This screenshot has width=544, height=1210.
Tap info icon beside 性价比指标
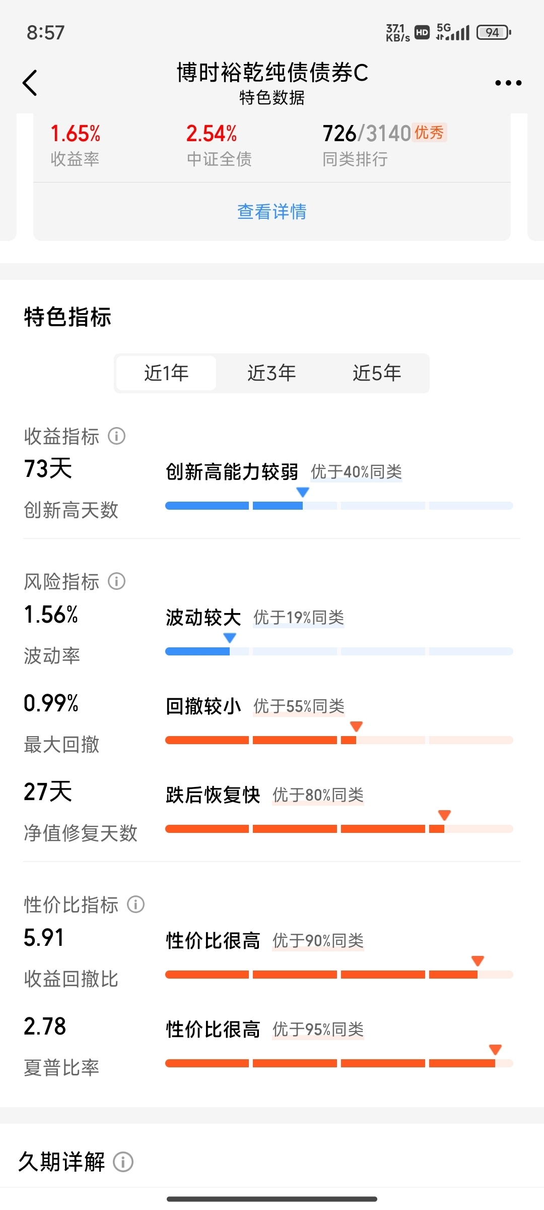(135, 904)
